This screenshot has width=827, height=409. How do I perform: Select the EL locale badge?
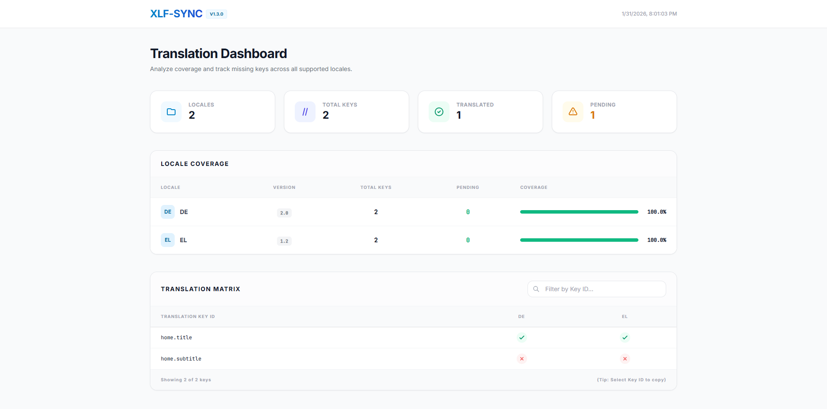coord(167,240)
